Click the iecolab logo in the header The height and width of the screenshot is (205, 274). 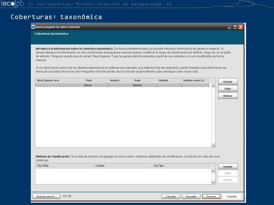click(x=12, y=3)
